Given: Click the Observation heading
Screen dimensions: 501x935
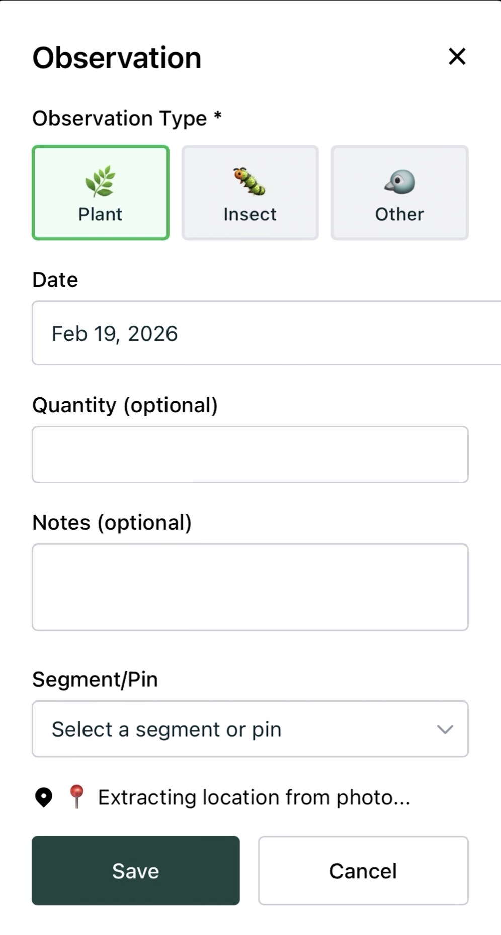Looking at the screenshot, I should [x=117, y=58].
